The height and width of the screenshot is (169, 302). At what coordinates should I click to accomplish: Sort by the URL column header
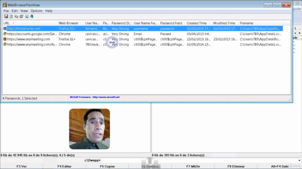30,23
